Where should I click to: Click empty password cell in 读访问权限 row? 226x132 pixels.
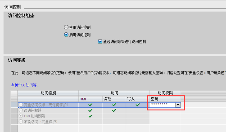[x=165, y=111]
